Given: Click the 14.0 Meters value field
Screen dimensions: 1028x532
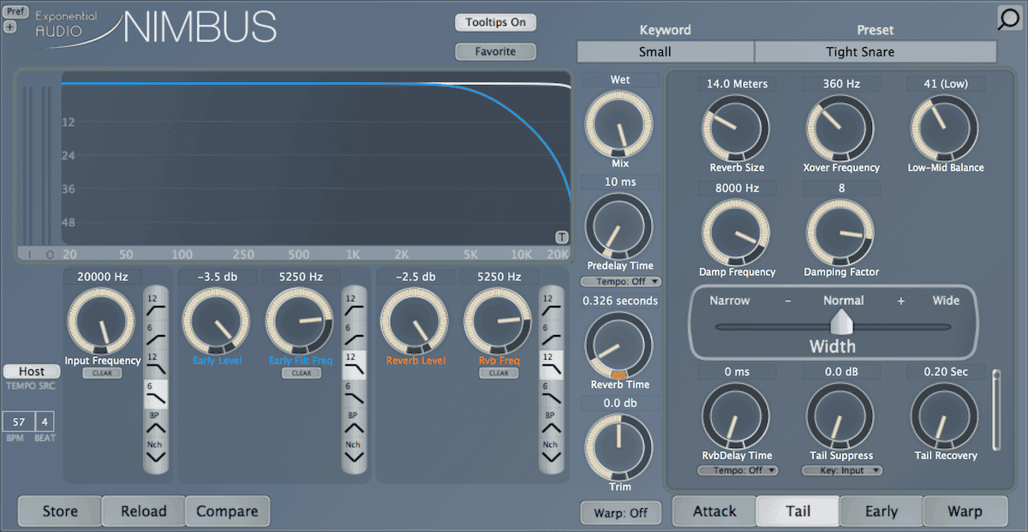Looking at the screenshot, I should coord(737,84).
